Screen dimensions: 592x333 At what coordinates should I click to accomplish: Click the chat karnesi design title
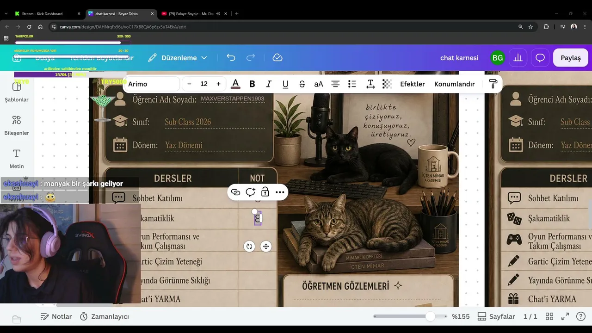(459, 58)
